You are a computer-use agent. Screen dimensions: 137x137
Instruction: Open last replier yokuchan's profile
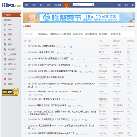(117, 91)
